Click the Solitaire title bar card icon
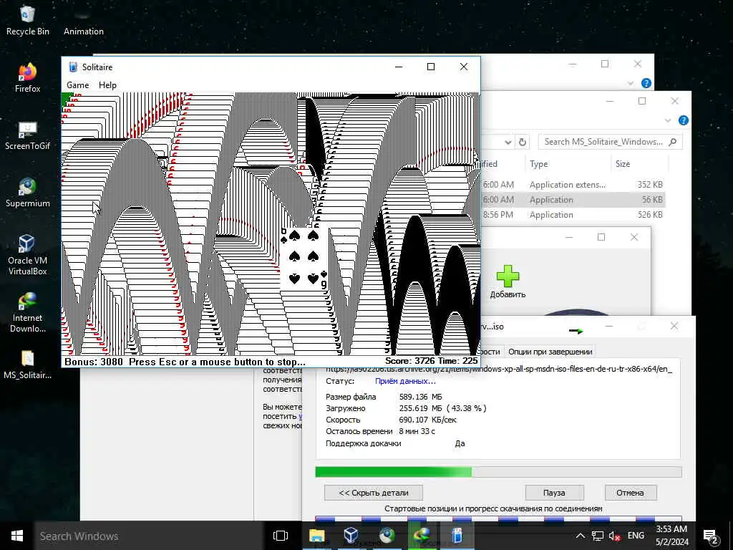Viewport: 733px width, 550px height. [73, 67]
